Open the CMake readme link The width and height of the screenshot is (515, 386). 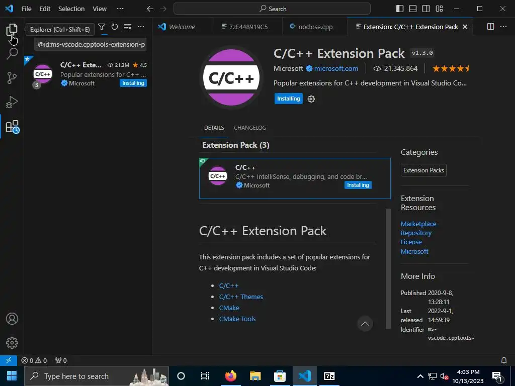[x=229, y=308]
